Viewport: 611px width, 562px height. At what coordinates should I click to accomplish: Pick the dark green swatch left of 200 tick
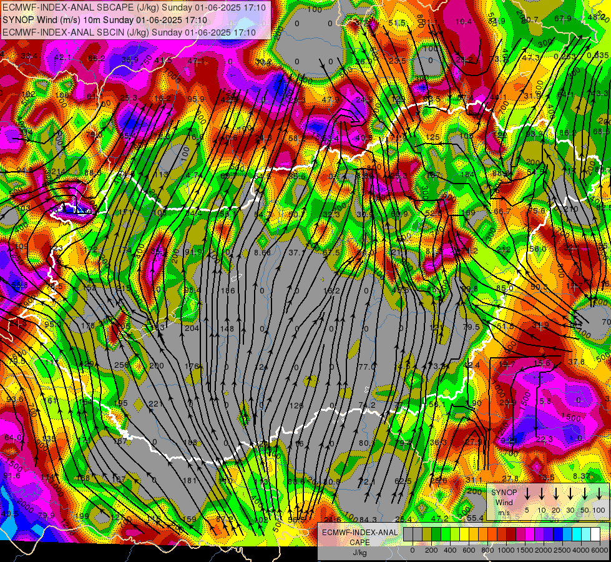436,535
